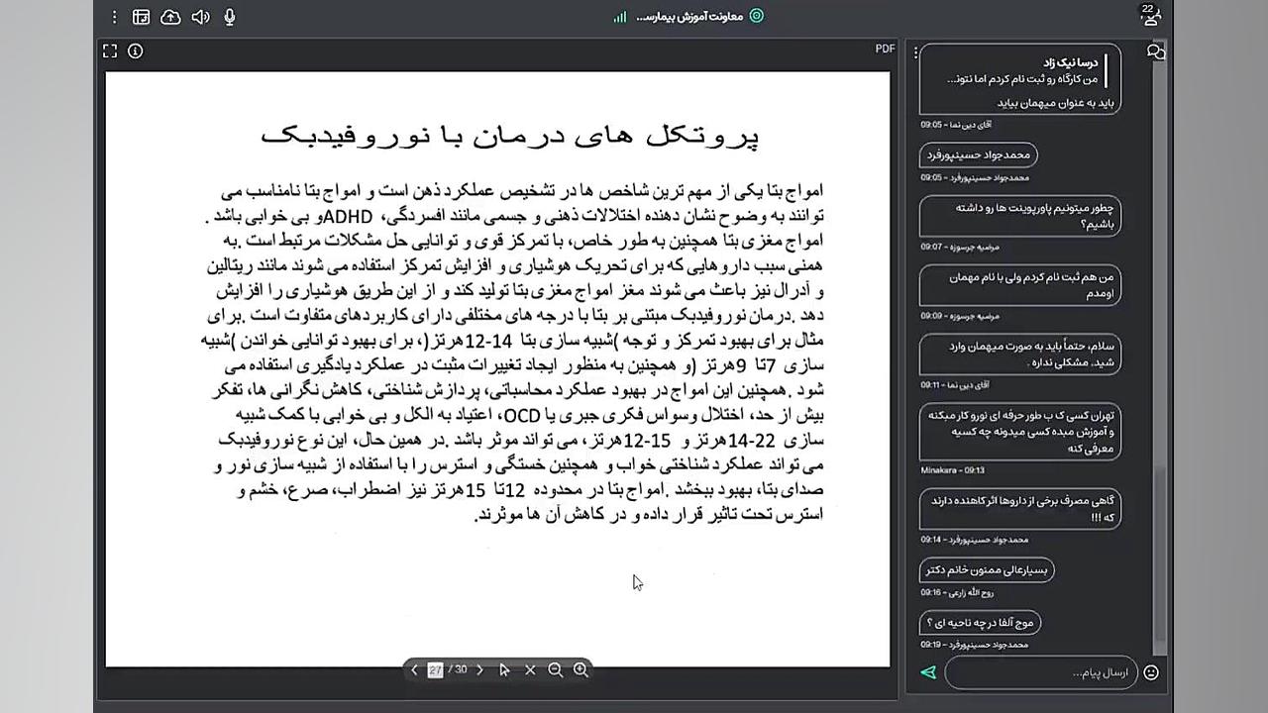The image size is (1268, 713).
Task: Click message موج آلفا در چه ناحیه ای
Action: (x=980, y=623)
